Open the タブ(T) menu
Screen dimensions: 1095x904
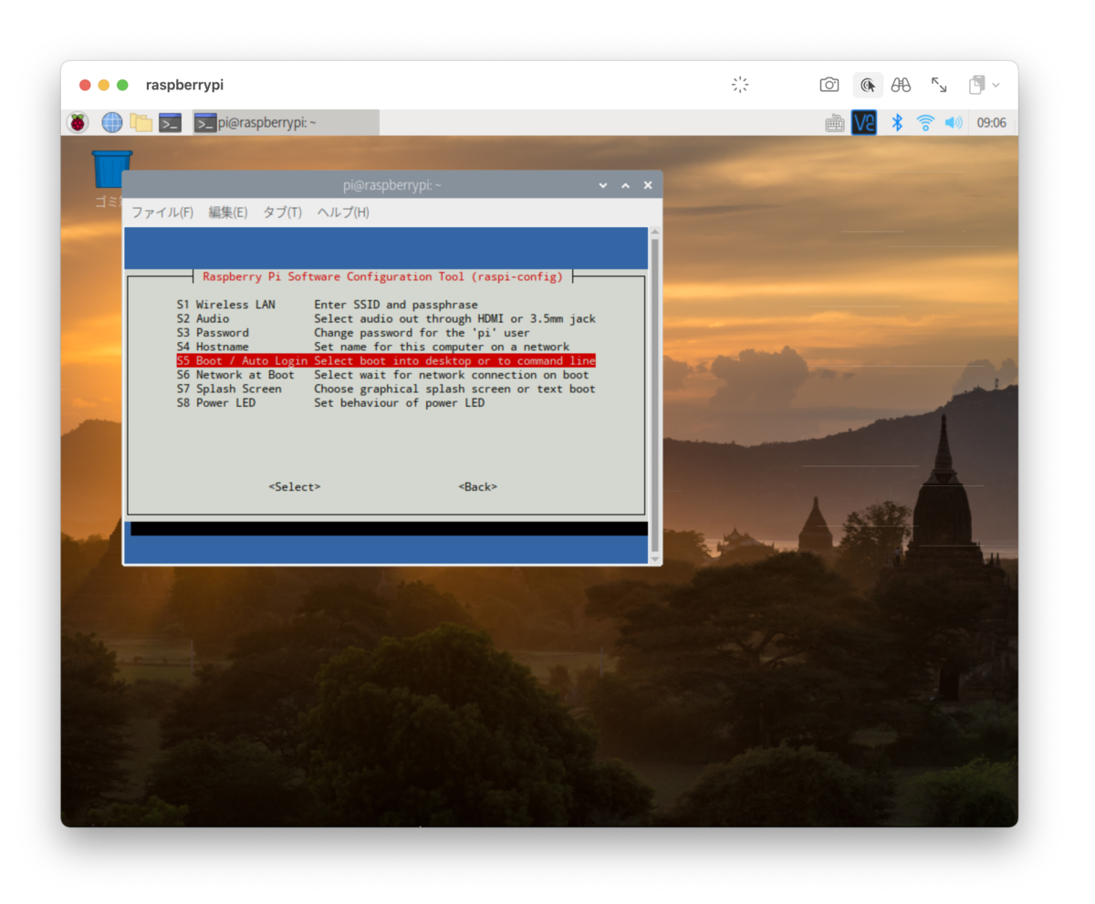[282, 212]
